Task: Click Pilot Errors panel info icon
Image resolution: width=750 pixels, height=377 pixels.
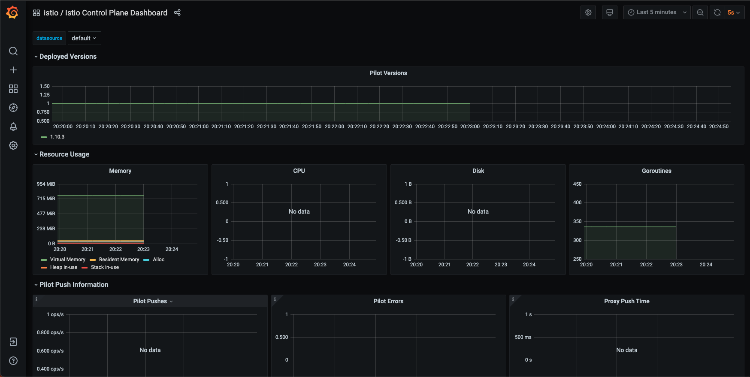Action: click(275, 299)
